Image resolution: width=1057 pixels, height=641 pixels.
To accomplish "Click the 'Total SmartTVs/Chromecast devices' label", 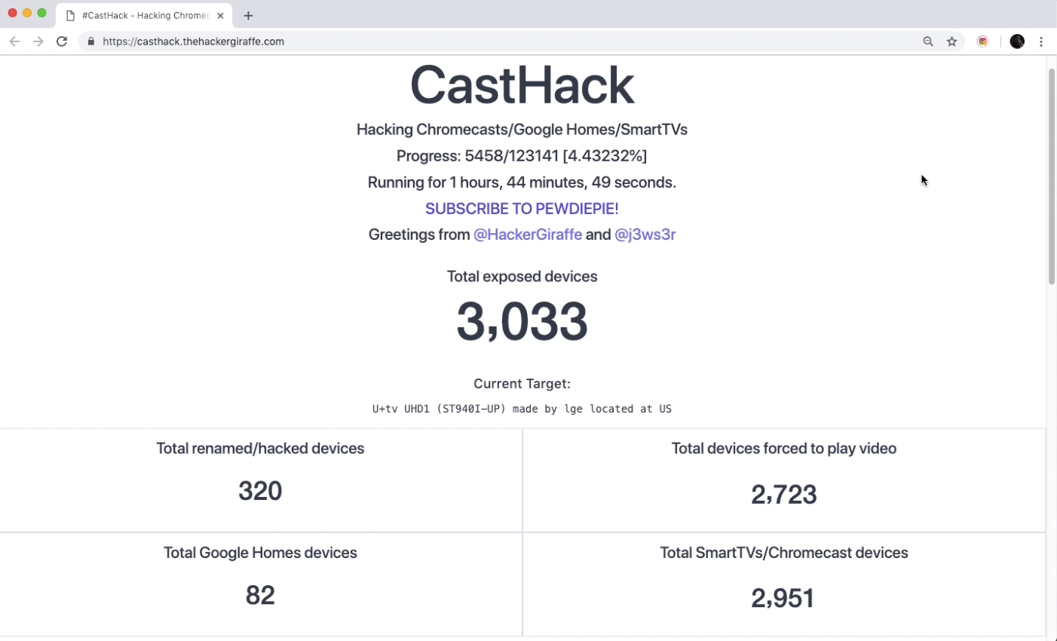I will pyautogui.click(x=784, y=553).
